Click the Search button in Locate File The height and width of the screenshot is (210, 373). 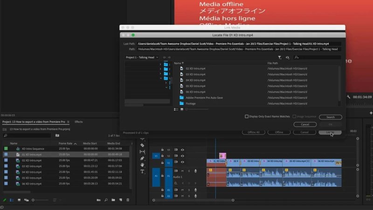point(331,117)
